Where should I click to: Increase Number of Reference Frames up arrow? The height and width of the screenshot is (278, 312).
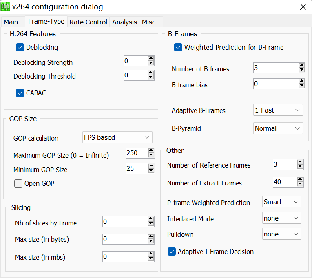300,162
